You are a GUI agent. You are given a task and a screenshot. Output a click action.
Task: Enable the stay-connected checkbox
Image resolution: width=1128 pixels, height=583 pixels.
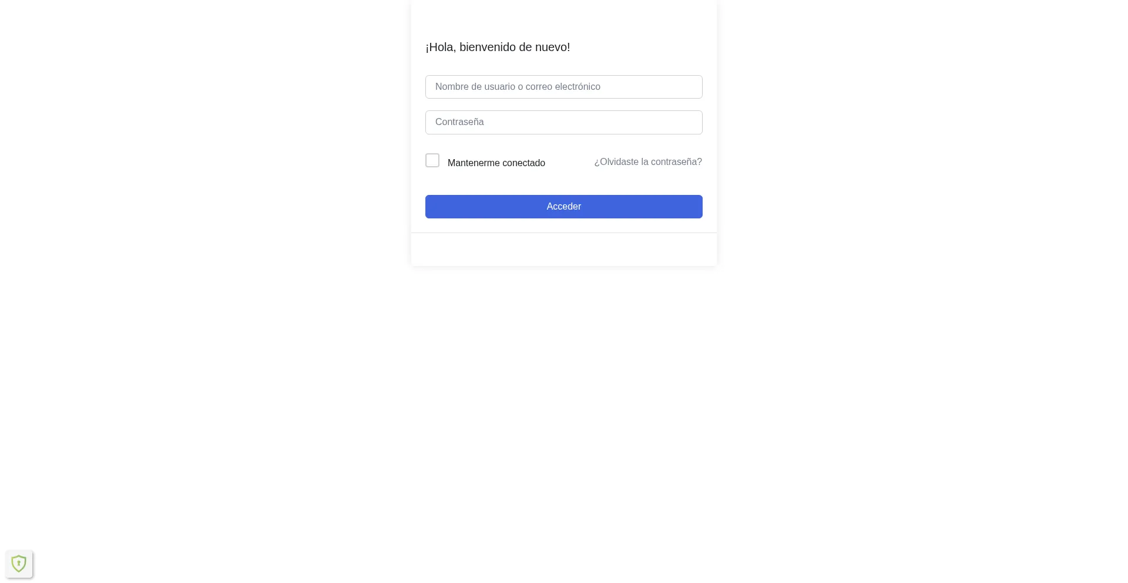coord(432,160)
